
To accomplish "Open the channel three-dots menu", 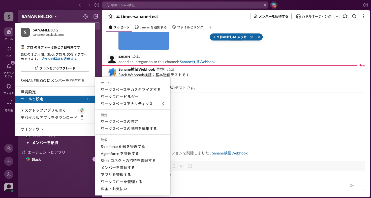I will [363, 16].
